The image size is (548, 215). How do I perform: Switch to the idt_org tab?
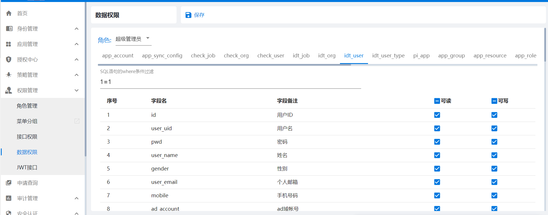coord(327,56)
